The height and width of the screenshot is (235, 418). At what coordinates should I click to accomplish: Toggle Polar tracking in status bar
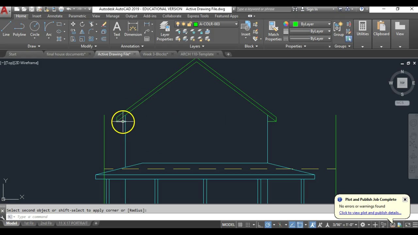(268, 225)
